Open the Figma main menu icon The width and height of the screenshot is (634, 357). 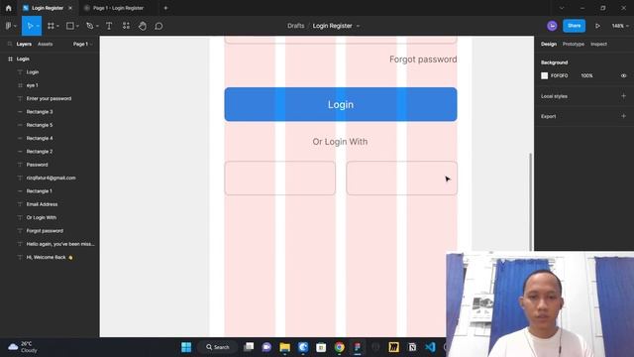9,26
